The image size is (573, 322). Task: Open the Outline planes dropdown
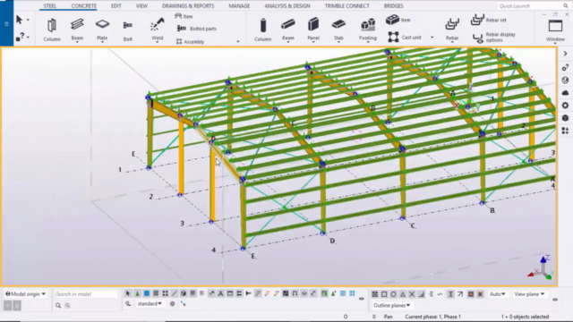coord(391,305)
